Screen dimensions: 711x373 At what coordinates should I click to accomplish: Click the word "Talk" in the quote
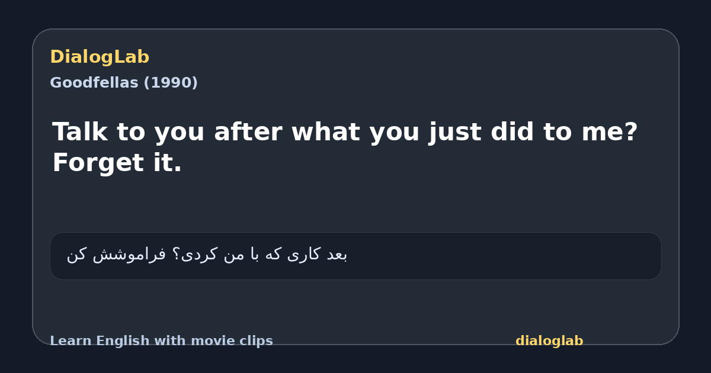coord(80,132)
